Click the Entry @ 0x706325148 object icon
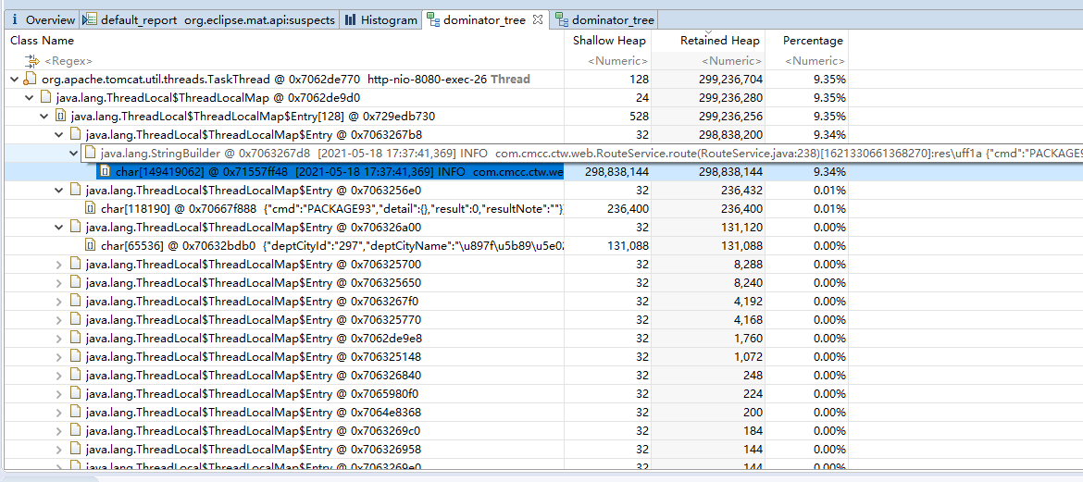1083x482 pixels. click(75, 357)
